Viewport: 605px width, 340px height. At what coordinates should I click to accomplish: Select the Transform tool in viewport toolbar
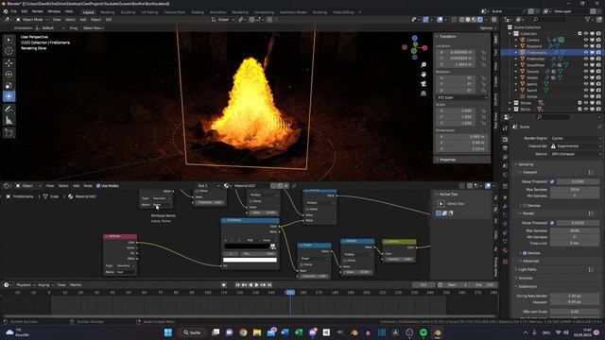(x=9, y=96)
